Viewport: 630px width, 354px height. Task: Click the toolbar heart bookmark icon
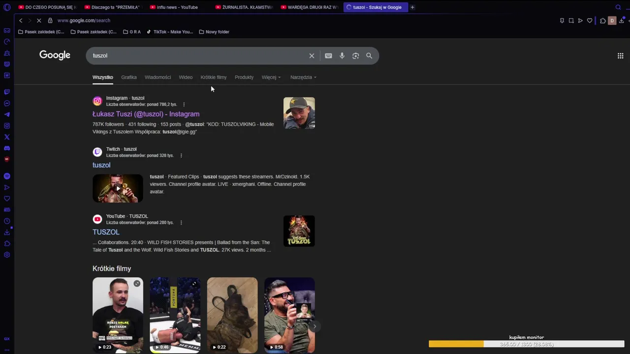590,21
